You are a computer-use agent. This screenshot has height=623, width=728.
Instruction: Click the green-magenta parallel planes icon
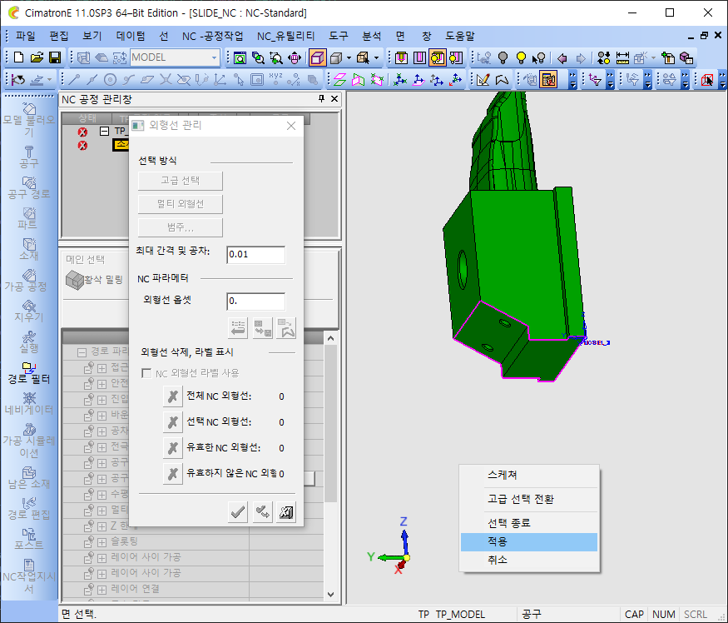click(339, 80)
